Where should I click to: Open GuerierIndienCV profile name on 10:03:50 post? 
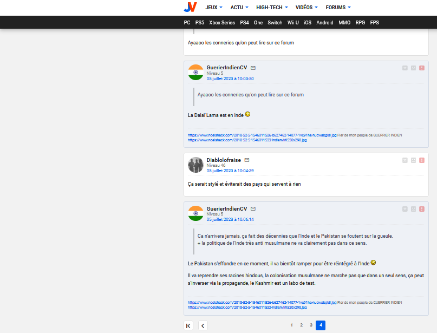tap(226, 68)
